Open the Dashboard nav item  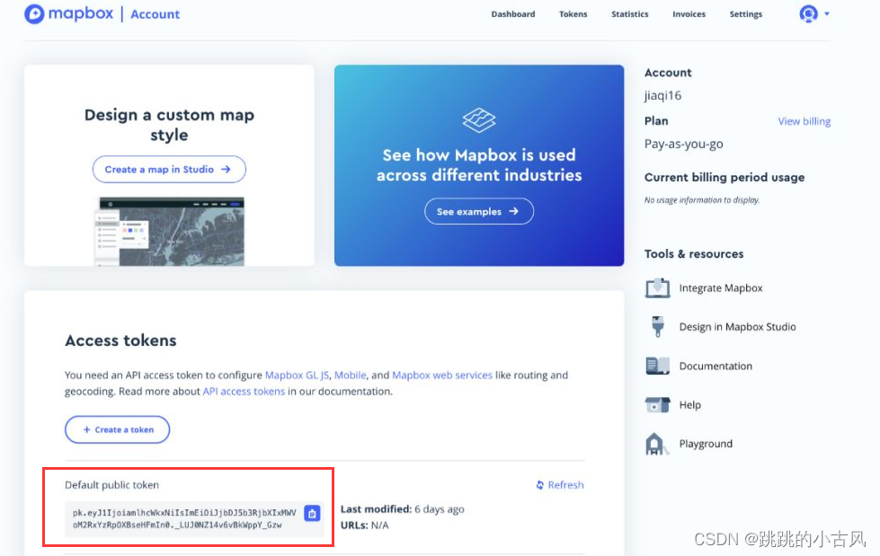tap(513, 14)
